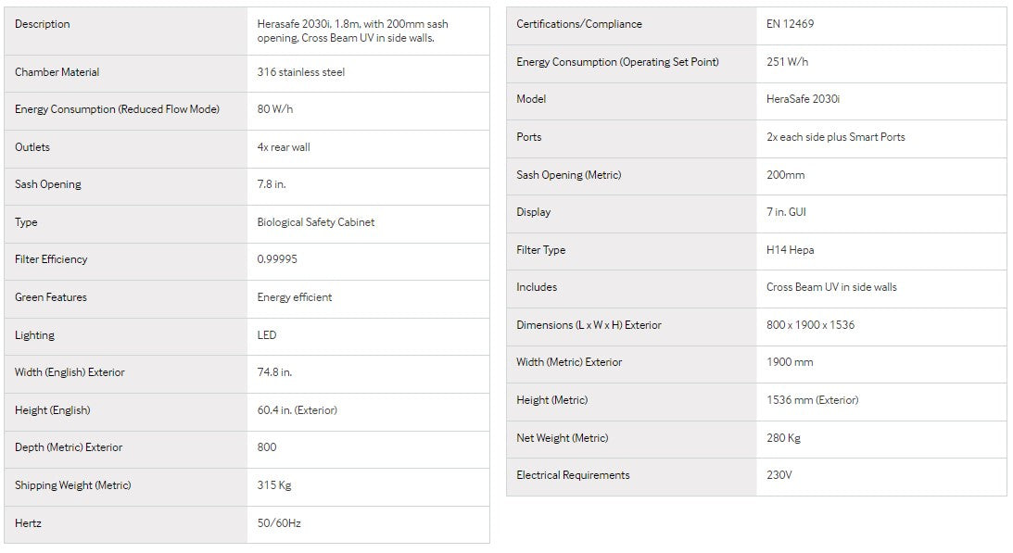Select the filter efficiency value 0.99995

[277, 259]
